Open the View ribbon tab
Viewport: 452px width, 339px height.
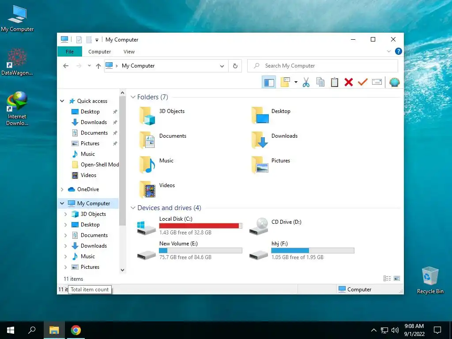coord(129,52)
